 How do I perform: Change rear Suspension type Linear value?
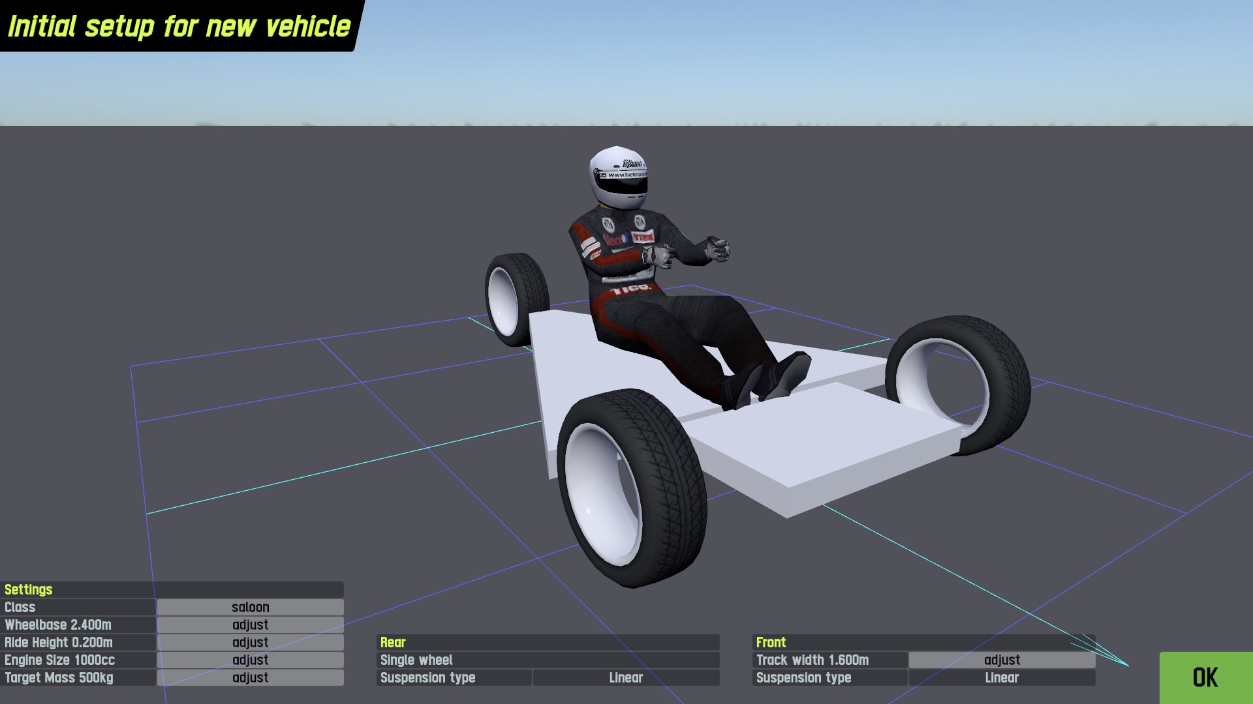click(x=626, y=677)
